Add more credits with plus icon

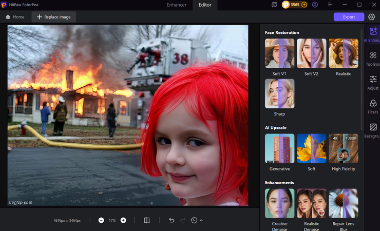(x=304, y=5)
